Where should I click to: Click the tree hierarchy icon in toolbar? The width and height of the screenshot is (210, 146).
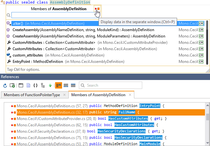pos(43,85)
